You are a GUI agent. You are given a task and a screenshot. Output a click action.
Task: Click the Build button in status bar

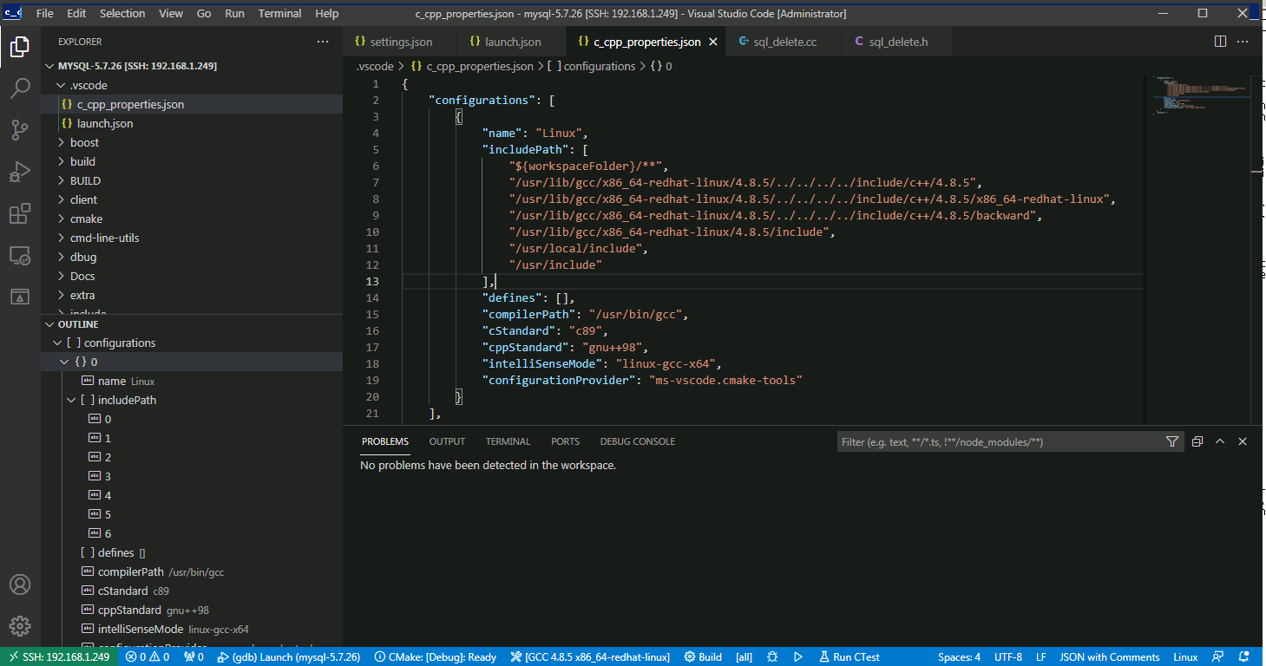tap(703, 656)
